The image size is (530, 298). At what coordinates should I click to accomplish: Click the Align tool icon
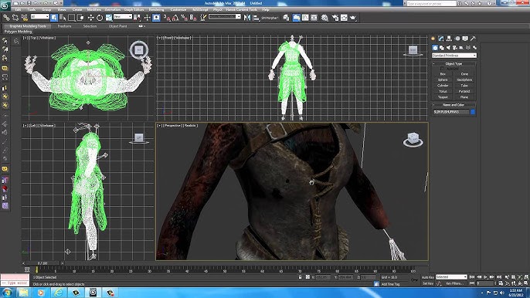pos(256,18)
